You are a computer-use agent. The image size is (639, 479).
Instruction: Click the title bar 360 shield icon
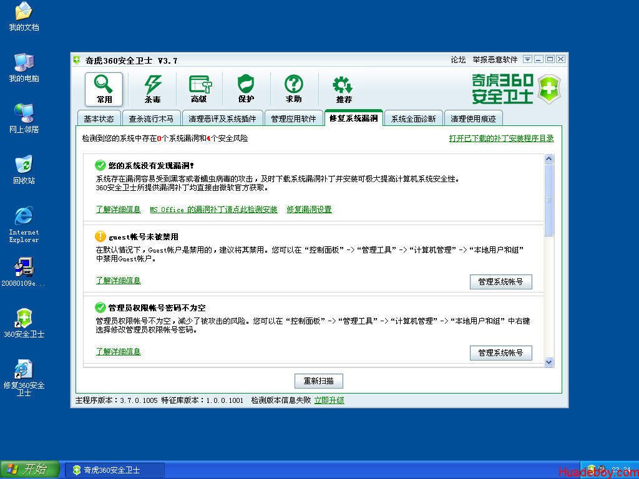[77, 60]
